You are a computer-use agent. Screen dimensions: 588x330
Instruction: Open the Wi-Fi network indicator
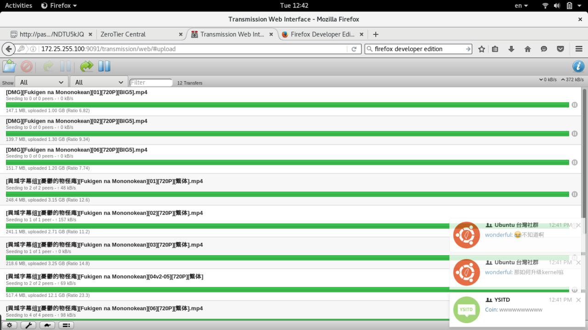[545, 6]
